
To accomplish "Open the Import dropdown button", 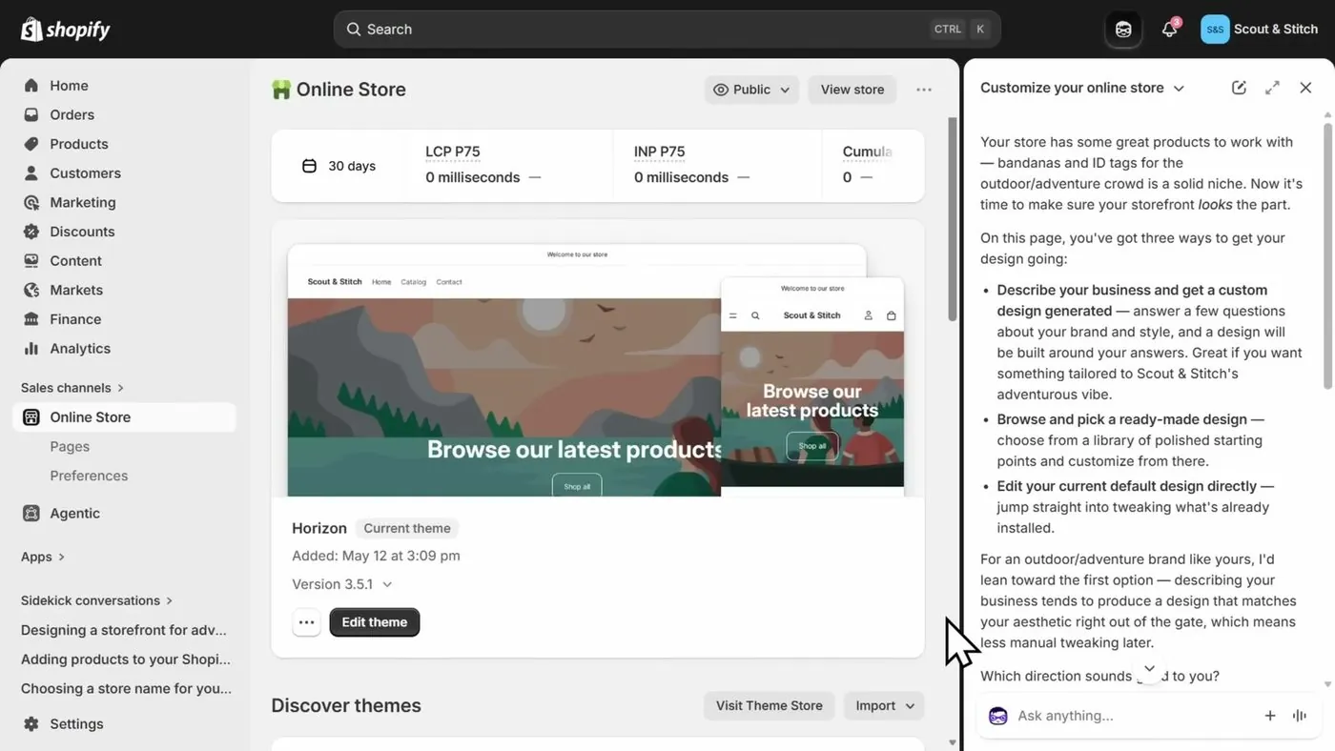I will pyautogui.click(x=884, y=705).
